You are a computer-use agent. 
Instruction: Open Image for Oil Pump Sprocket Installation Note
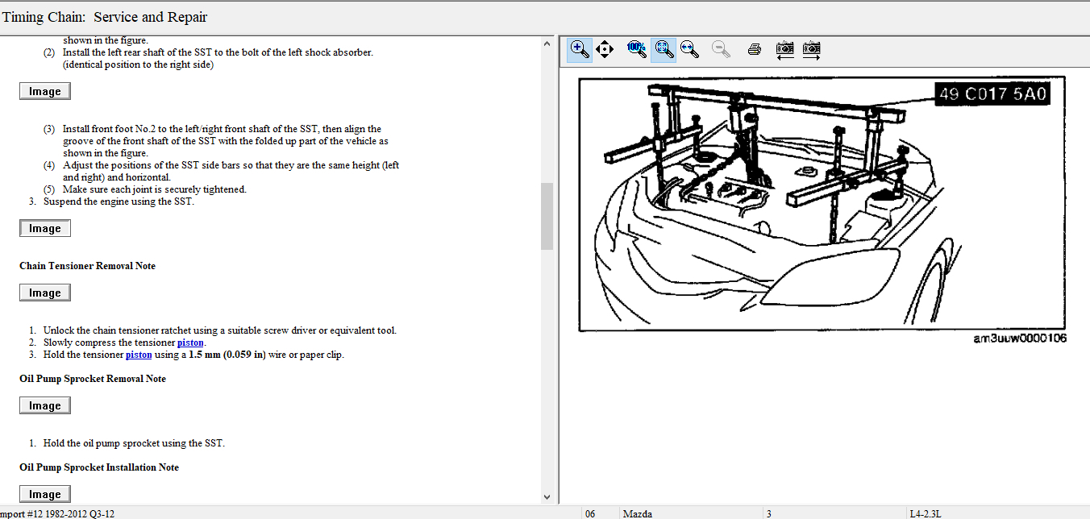click(45, 494)
